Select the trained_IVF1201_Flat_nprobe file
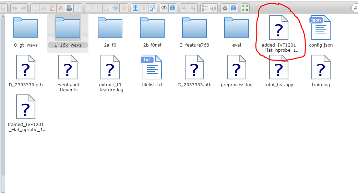The height and width of the screenshot is (193, 358). point(26,113)
